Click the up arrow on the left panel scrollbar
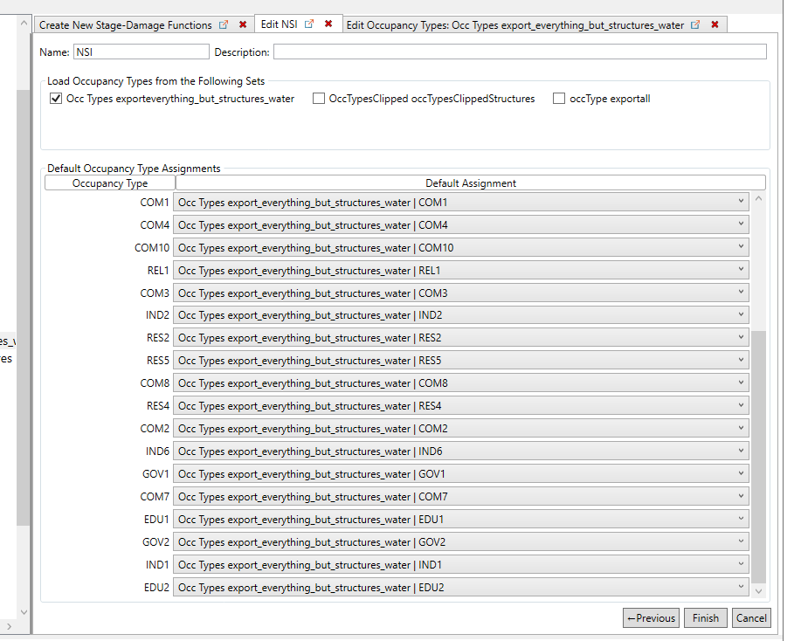 [x=24, y=23]
